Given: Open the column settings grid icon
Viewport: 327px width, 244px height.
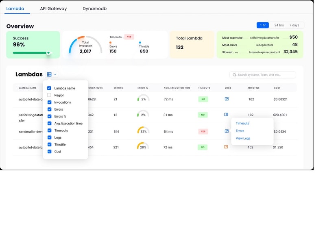Looking at the screenshot, I should click(50, 74).
